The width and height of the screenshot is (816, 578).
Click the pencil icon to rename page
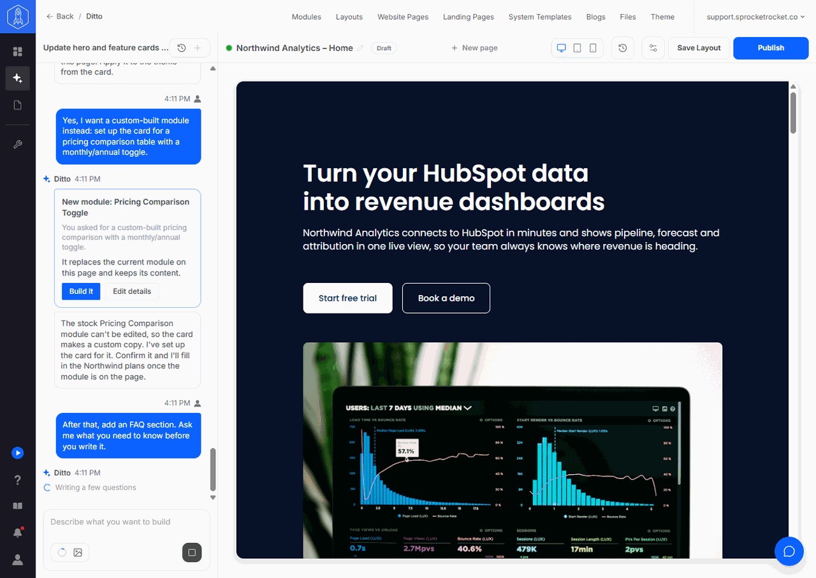pyautogui.click(x=360, y=48)
